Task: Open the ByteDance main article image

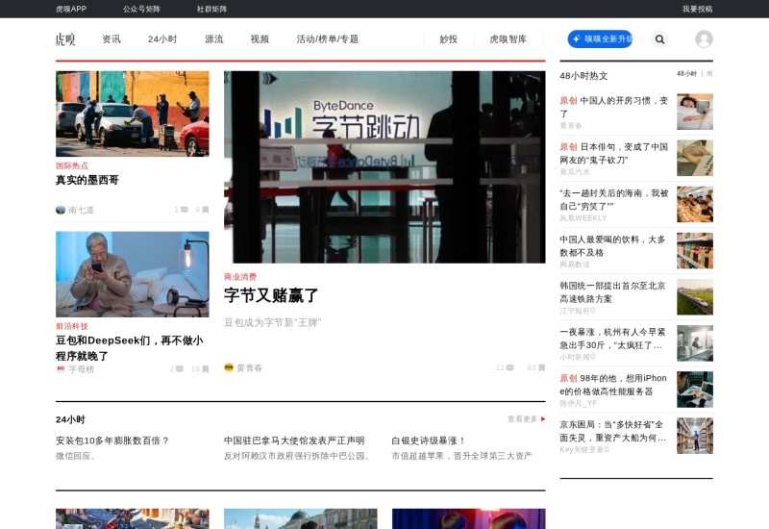Action: tap(384, 166)
